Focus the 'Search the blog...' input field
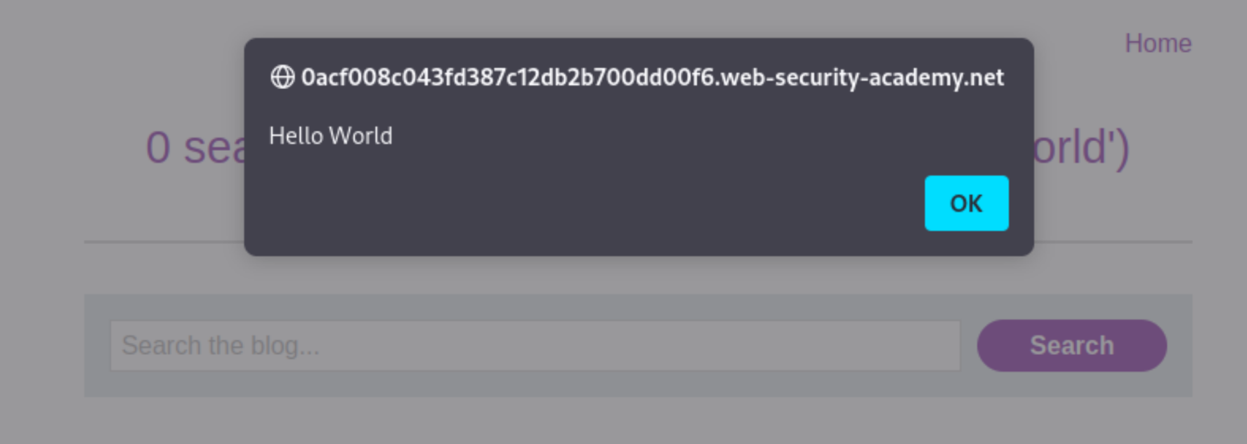Viewport: 1247px width, 444px height. click(535, 346)
